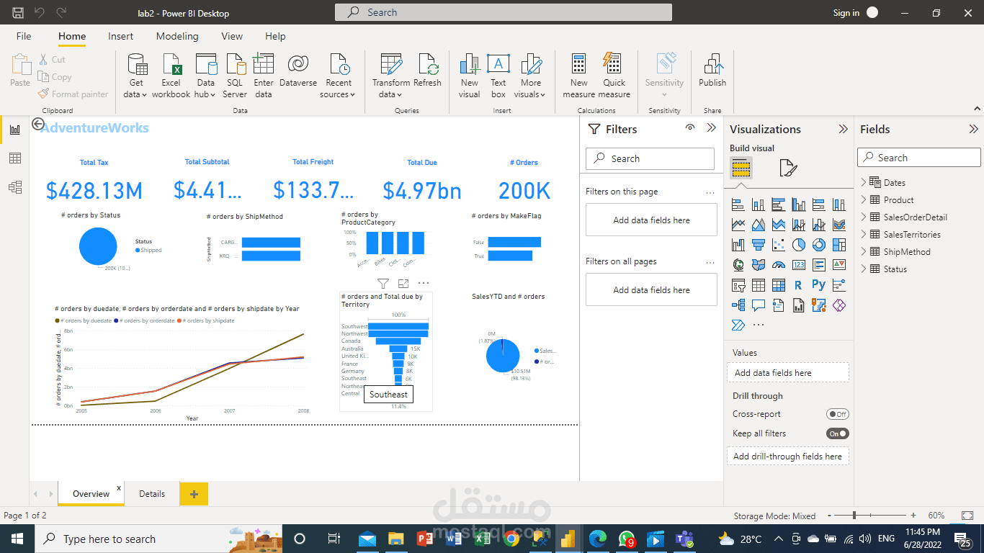Collapse the Filters pane

pyautogui.click(x=712, y=127)
